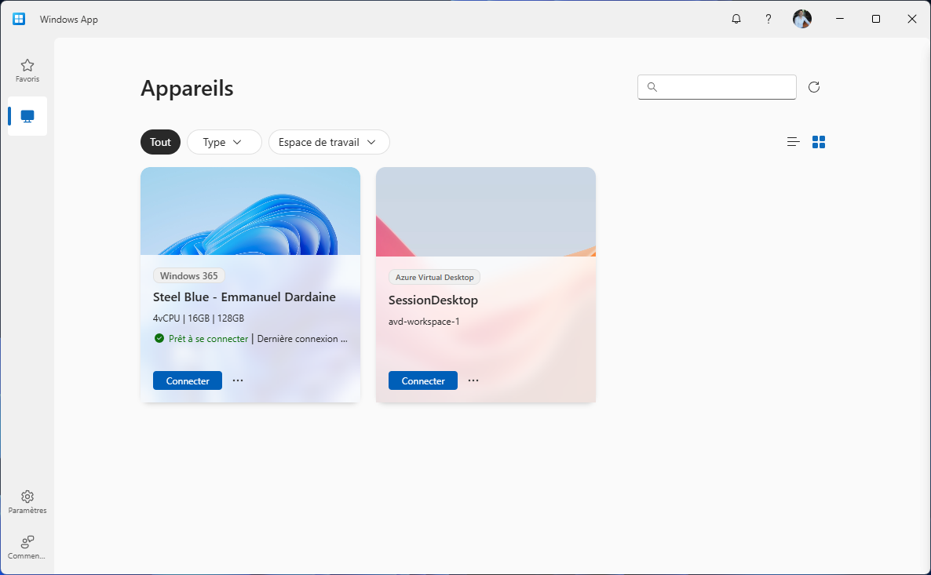Open the help question mark icon
Viewport: 931px width, 575px height.
(x=769, y=19)
